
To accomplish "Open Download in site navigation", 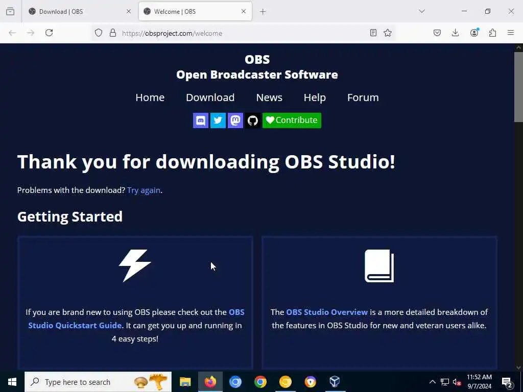I will pyautogui.click(x=210, y=97).
